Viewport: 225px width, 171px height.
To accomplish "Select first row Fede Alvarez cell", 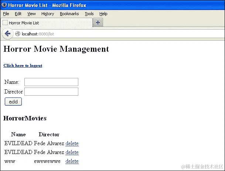I will click(x=49, y=143).
